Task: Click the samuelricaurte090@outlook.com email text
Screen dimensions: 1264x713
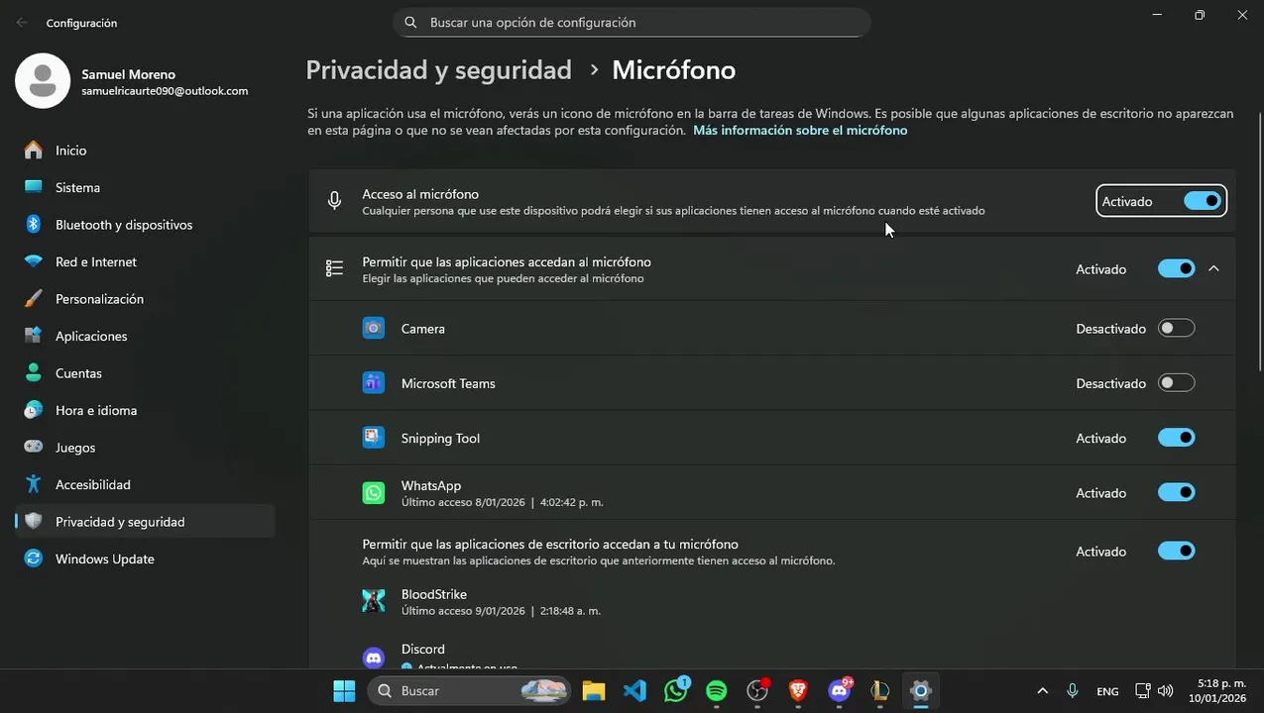Action: coord(165,90)
